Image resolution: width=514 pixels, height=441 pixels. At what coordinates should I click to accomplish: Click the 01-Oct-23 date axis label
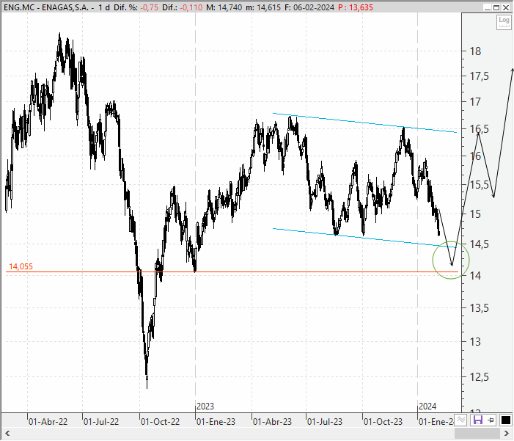click(383, 422)
